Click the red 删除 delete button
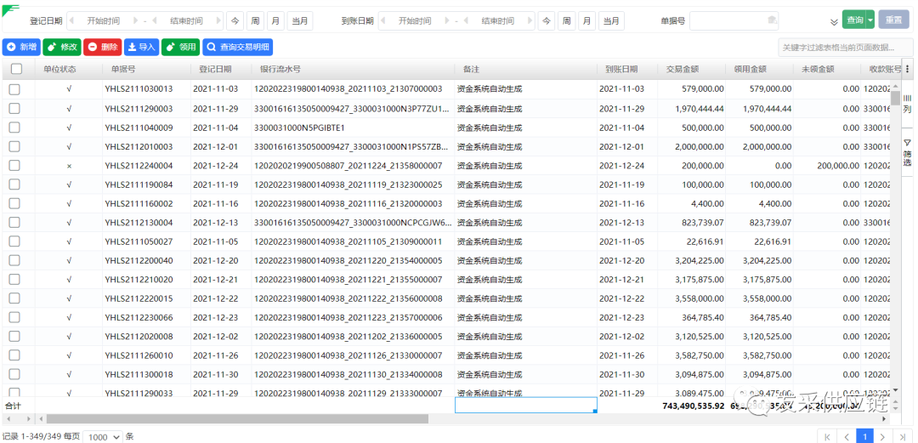The height and width of the screenshot is (443, 918). (x=103, y=47)
